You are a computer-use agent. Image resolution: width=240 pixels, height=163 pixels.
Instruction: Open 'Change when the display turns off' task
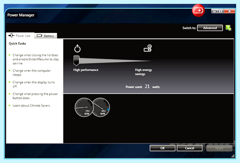(x=34, y=84)
